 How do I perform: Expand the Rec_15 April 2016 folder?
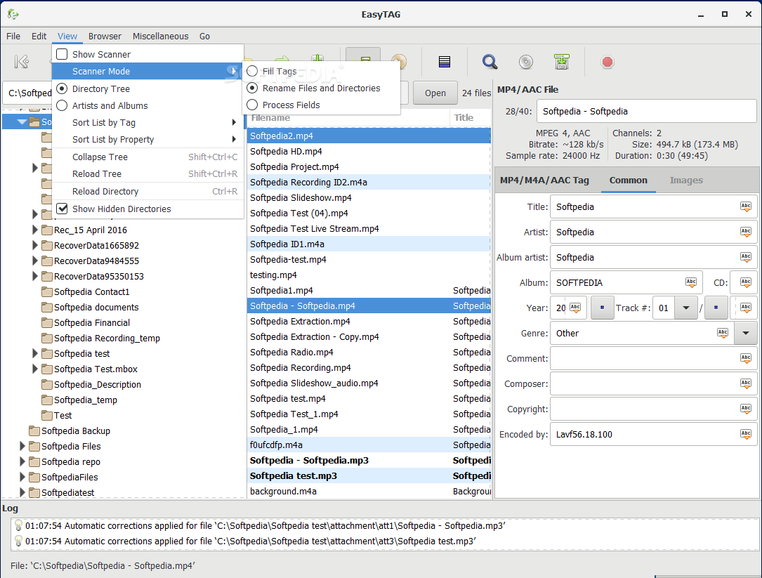pos(35,230)
